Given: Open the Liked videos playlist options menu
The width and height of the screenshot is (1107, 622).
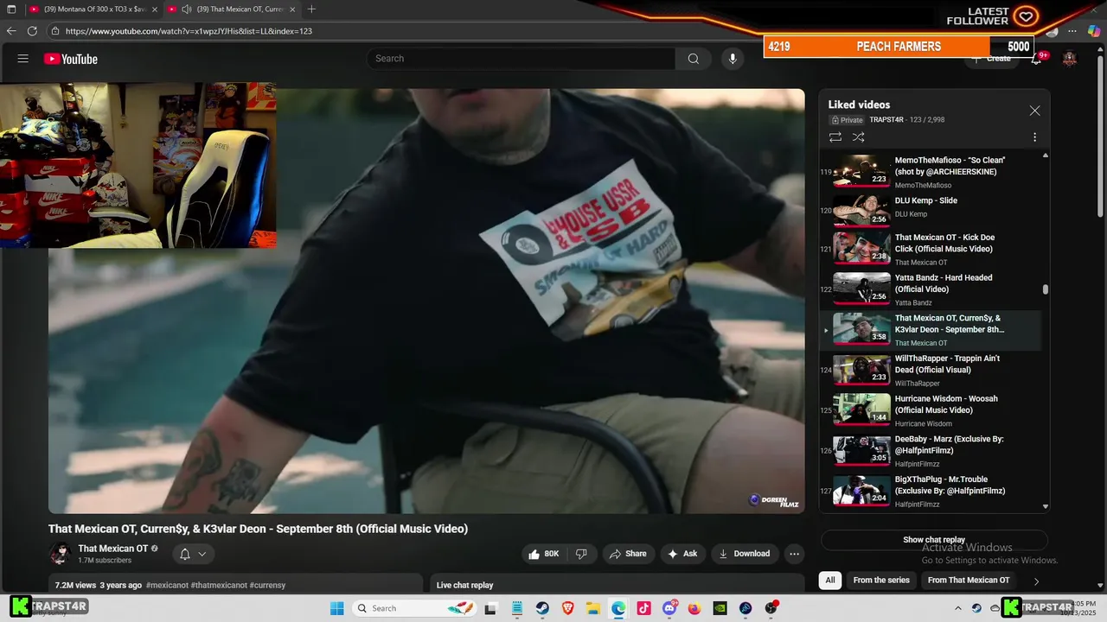Looking at the screenshot, I should [x=1034, y=137].
